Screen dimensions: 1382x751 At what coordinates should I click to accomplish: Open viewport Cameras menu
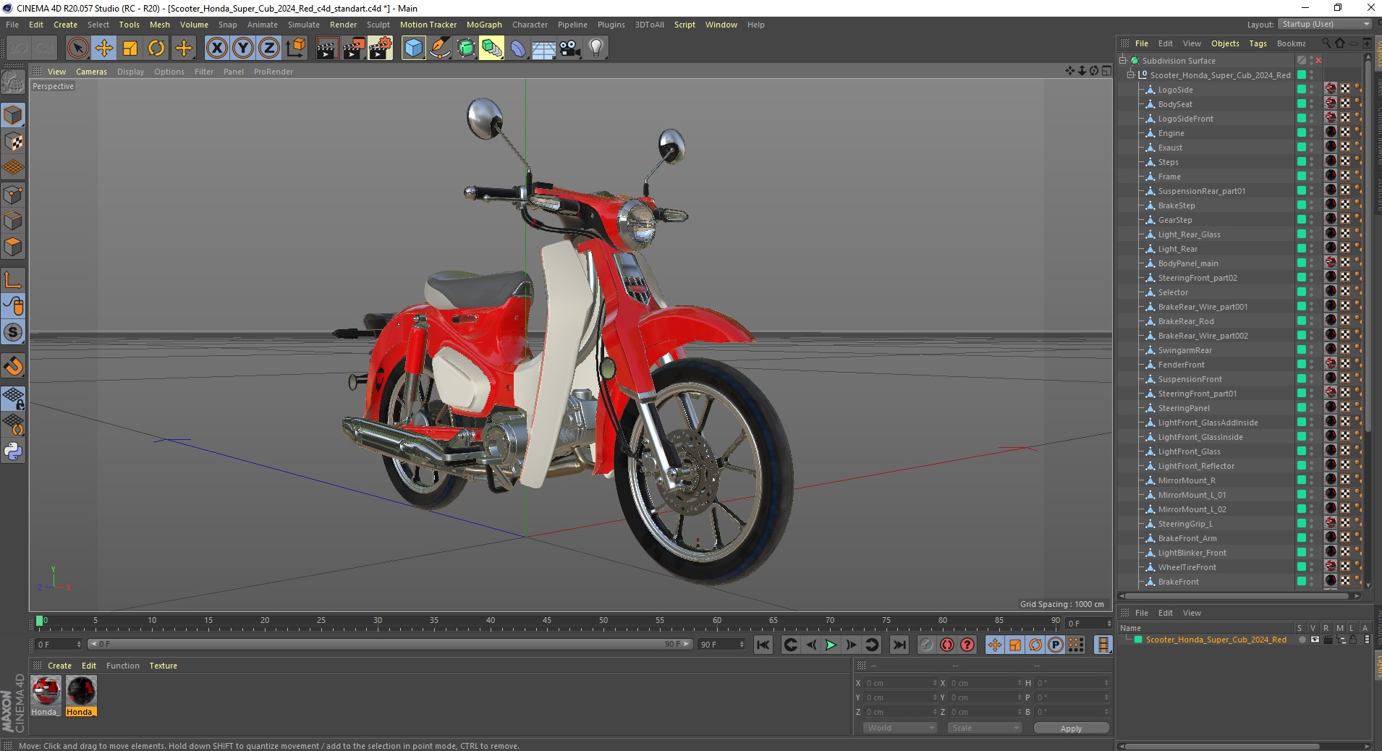click(x=91, y=72)
